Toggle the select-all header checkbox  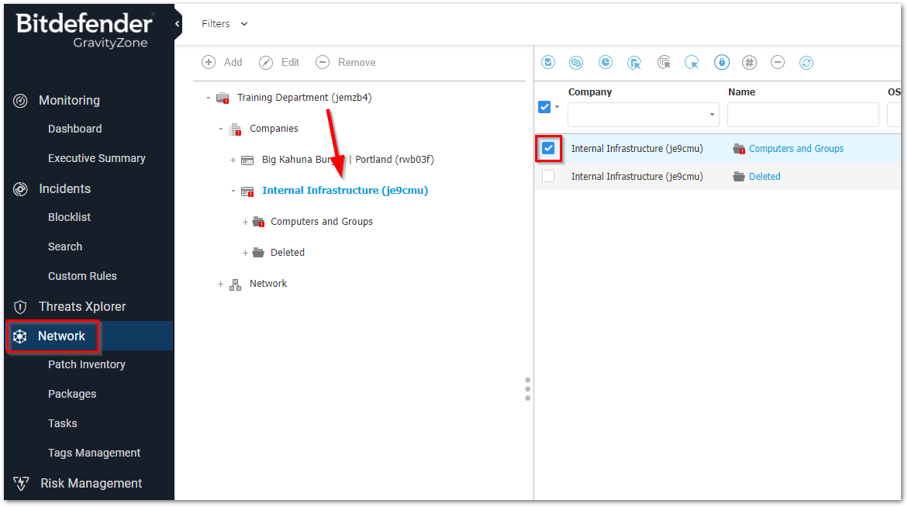pyautogui.click(x=544, y=107)
